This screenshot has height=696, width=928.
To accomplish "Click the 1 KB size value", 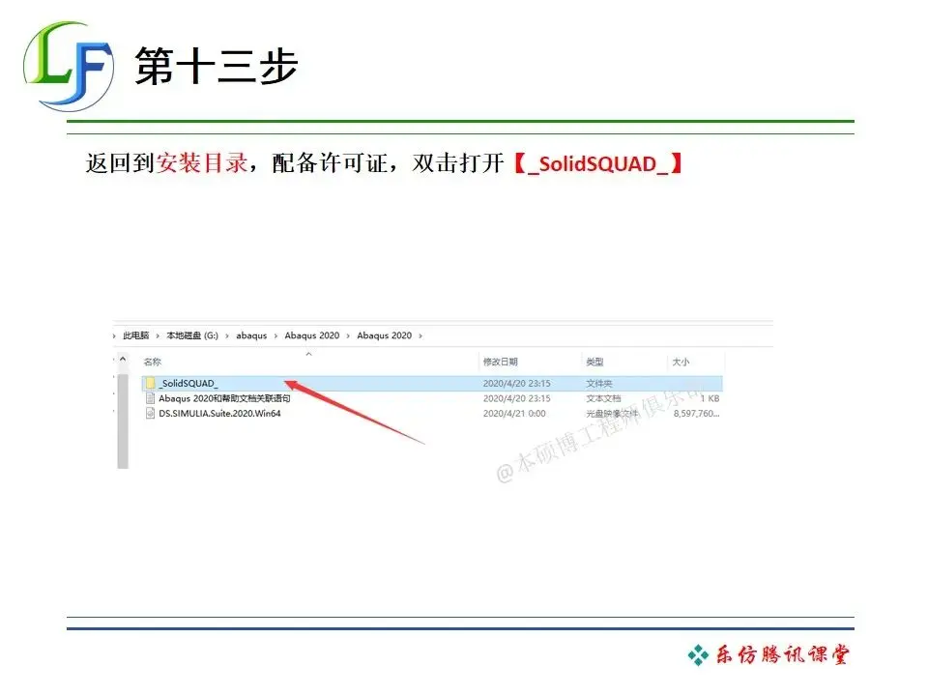I will point(710,398).
